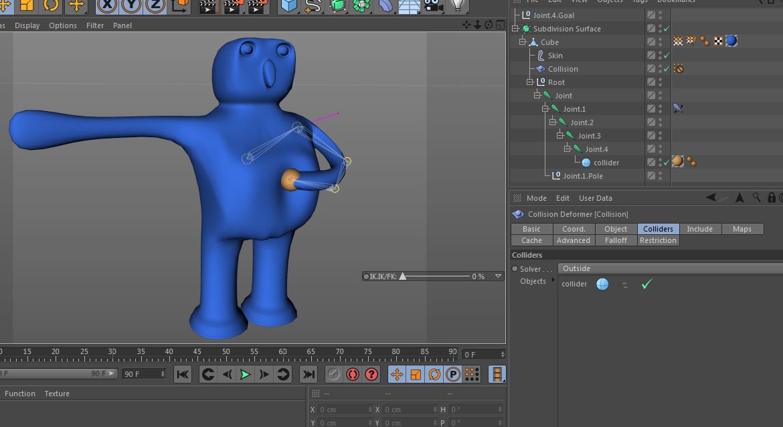
Task: Open the viewport Filter menu
Action: point(95,25)
